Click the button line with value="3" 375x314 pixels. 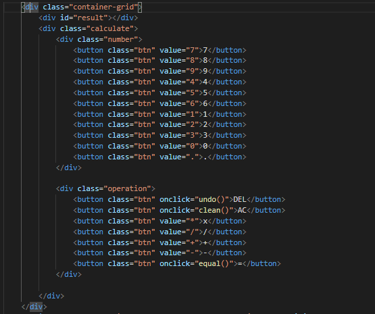pyautogui.click(x=159, y=135)
